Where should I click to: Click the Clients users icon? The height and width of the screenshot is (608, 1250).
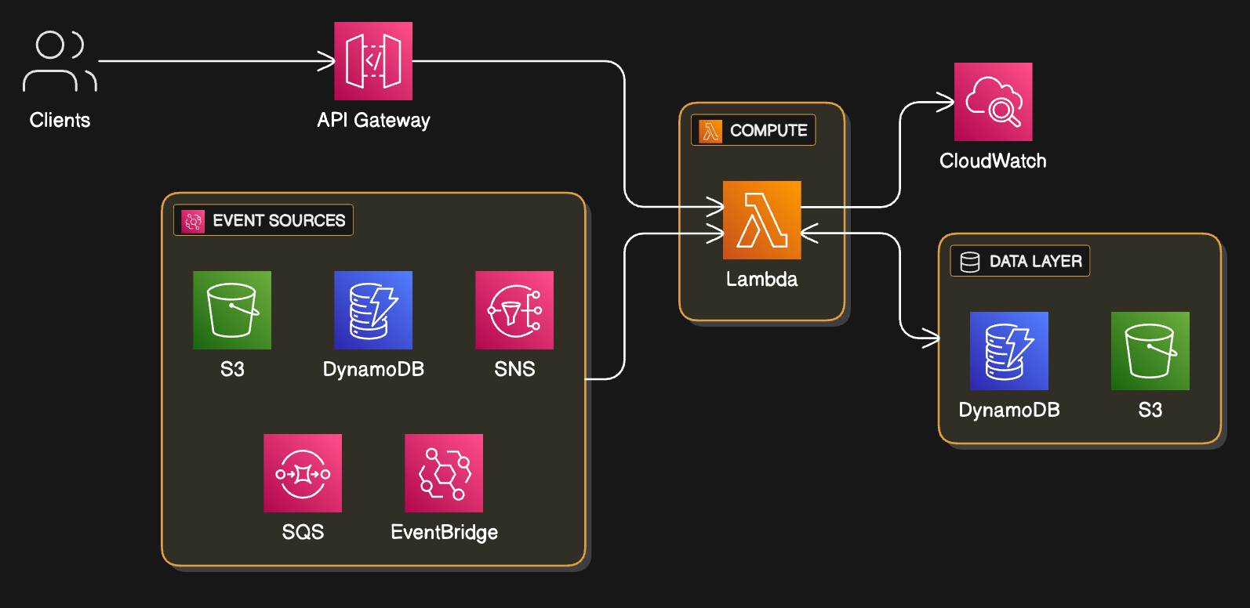60,61
